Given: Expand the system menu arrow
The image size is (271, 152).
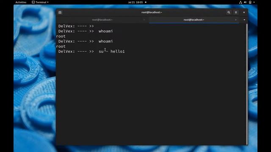Looking at the screenshot, I should [254, 2].
